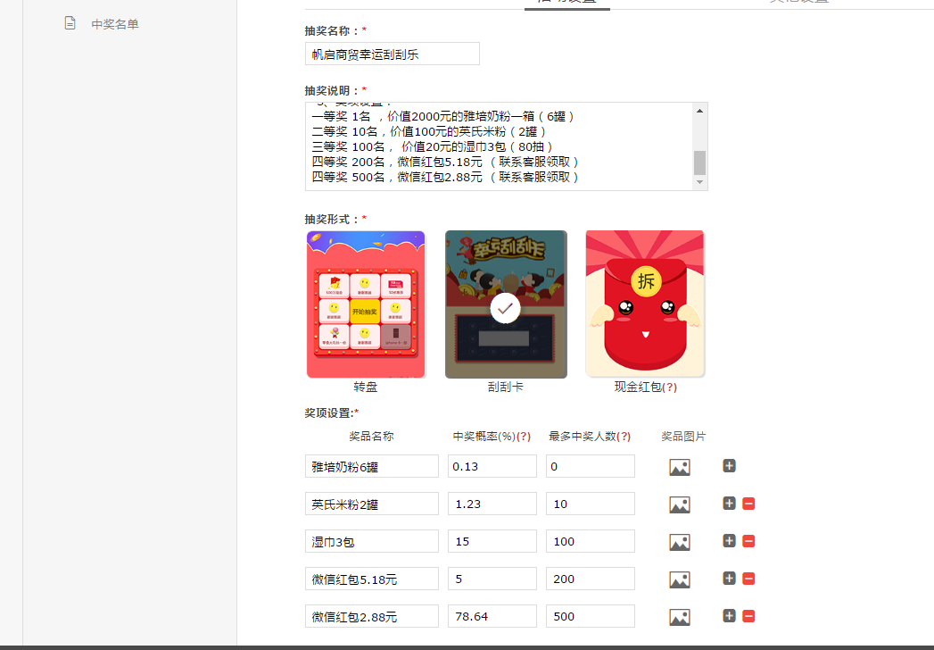
Task: Add a row after 雅培奶粉6罐
Action: (729, 466)
